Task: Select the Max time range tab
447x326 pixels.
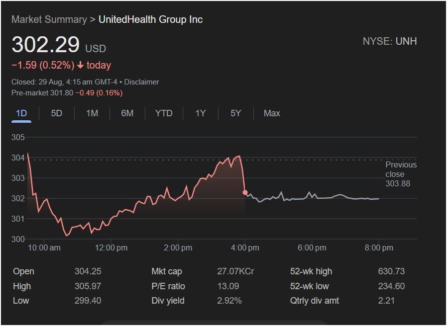Action: coord(272,113)
